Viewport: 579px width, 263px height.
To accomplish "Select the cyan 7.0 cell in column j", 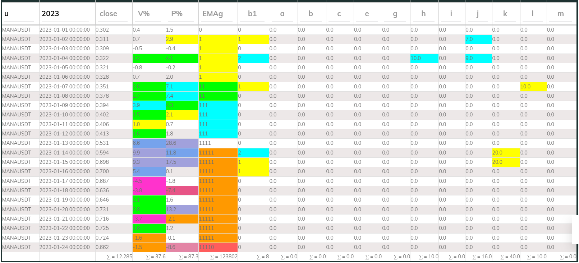I will [x=478, y=39].
